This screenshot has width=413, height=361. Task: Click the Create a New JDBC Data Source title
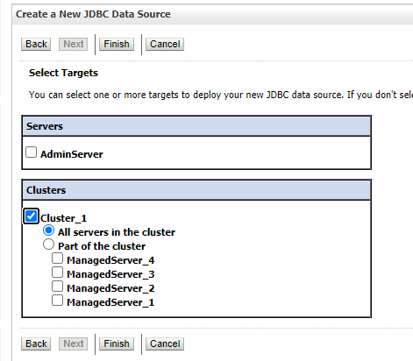(93, 14)
